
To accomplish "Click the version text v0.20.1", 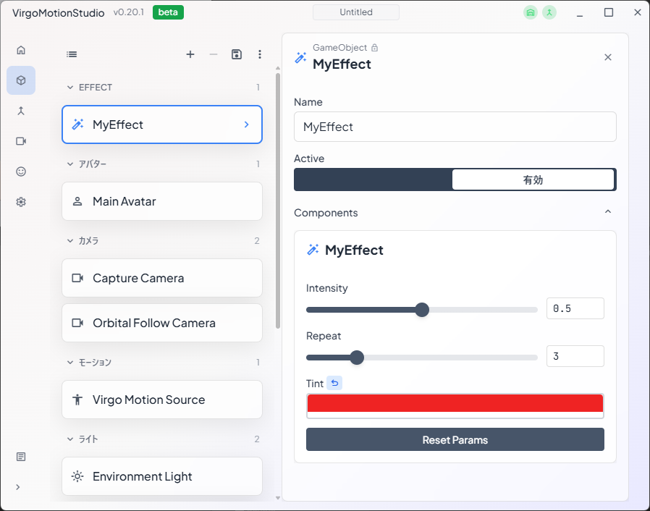I will tap(129, 12).
